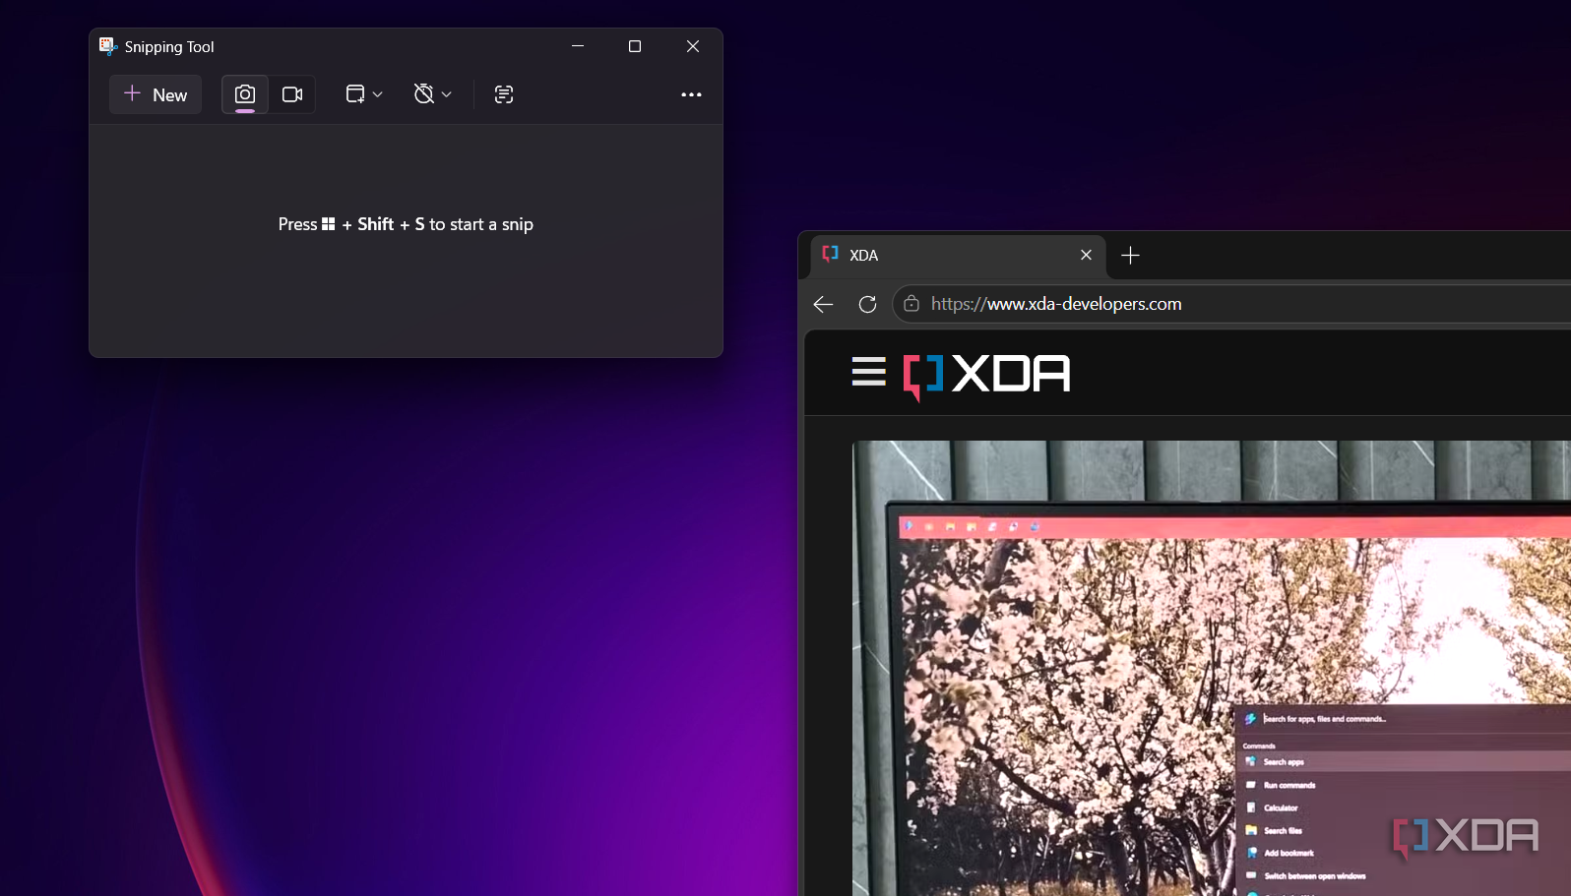Viewport: 1571px width, 896px height.
Task: Click the Snipping Tool app icon in title bar
Action: [x=107, y=46]
